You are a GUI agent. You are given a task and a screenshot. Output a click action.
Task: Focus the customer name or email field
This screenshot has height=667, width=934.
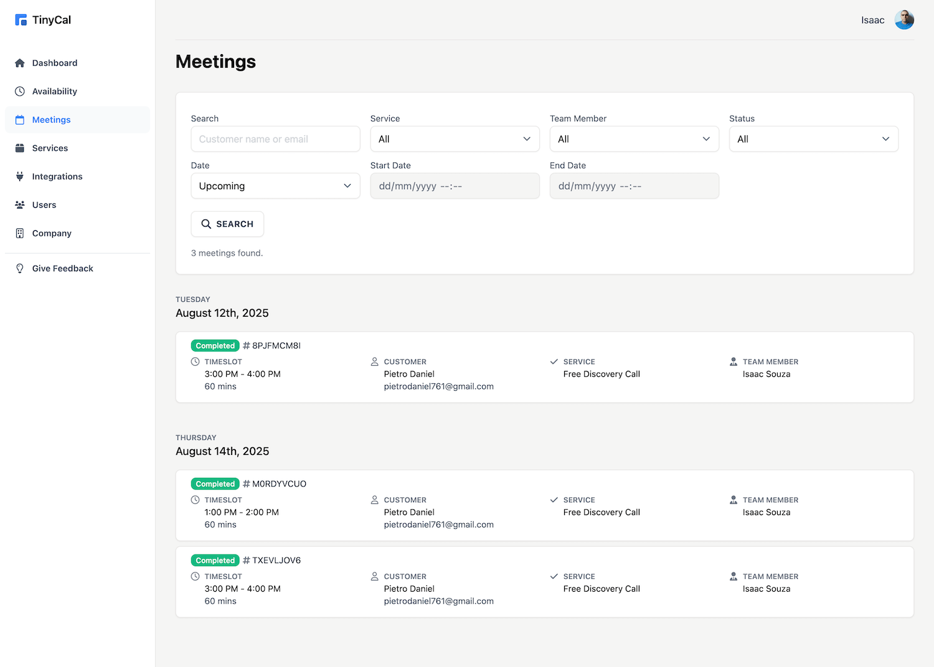pyautogui.click(x=275, y=139)
